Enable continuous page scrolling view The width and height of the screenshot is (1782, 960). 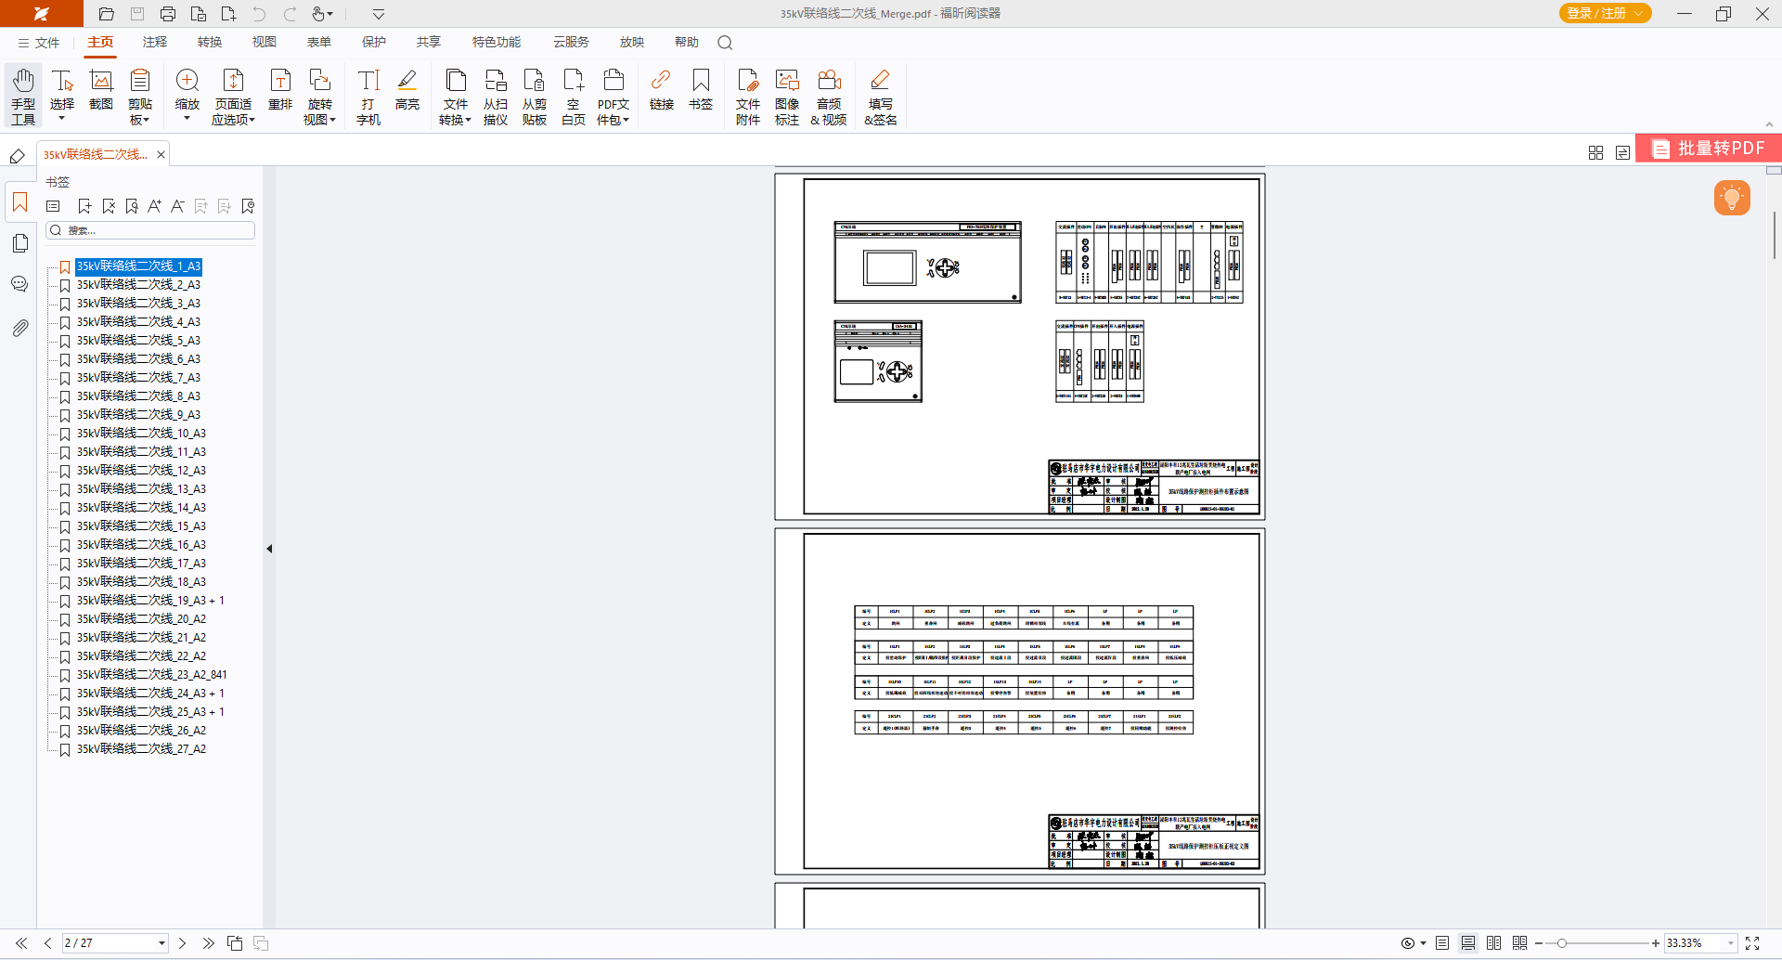tap(1467, 943)
